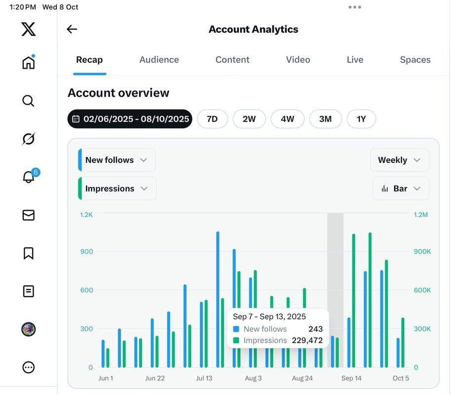Switch to the Content tab
The width and height of the screenshot is (452, 395).
(232, 60)
